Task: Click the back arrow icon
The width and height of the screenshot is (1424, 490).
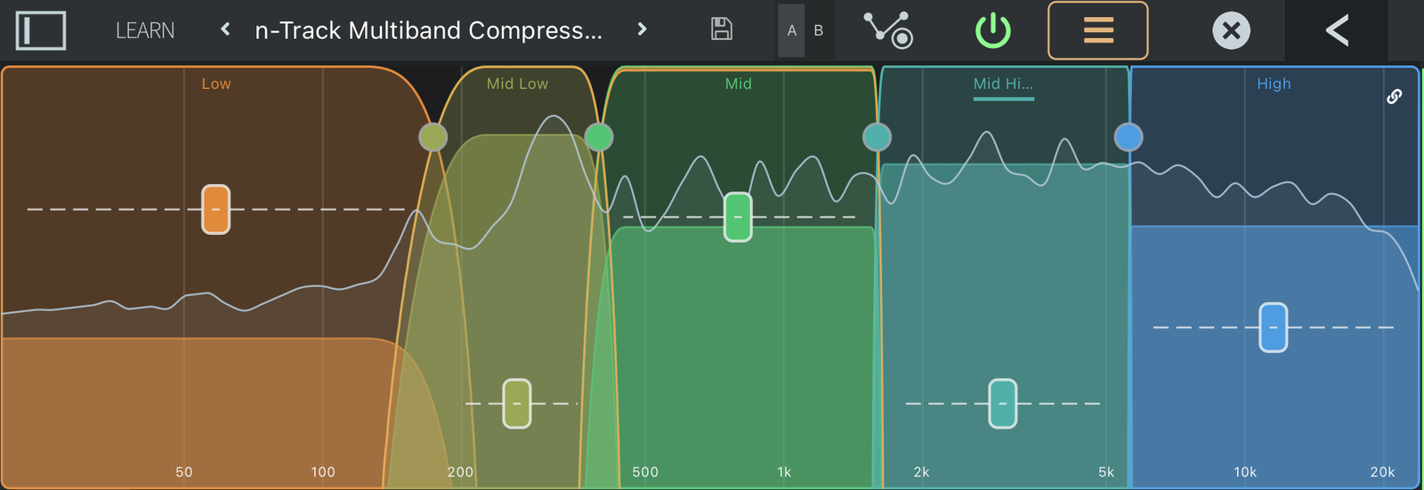Action: [1337, 30]
